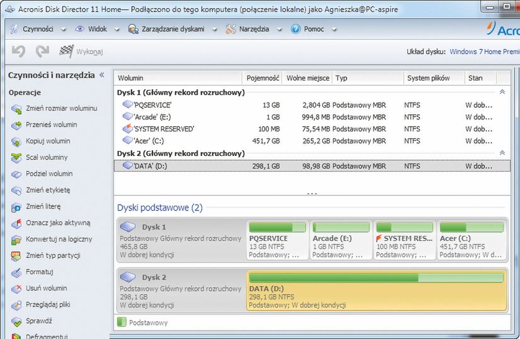Select the 'DATA' (D:) volume row
520x339 pixels.
click(312, 165)
